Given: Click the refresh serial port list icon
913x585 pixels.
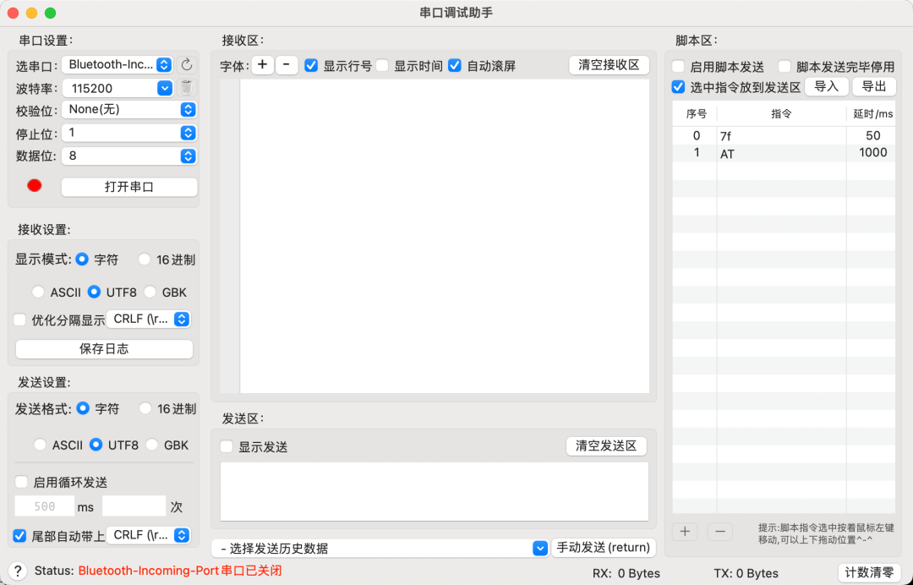Looking at the screenshot, I should click(187, 64).
